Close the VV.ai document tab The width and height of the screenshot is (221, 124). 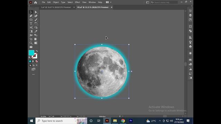112,7
